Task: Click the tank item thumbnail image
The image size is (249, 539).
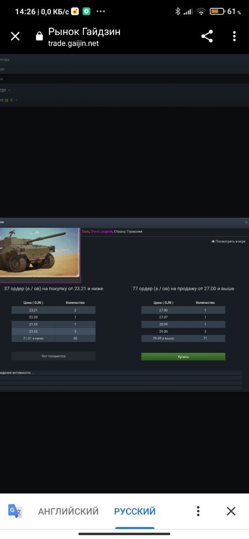Action: pos(40,255)
